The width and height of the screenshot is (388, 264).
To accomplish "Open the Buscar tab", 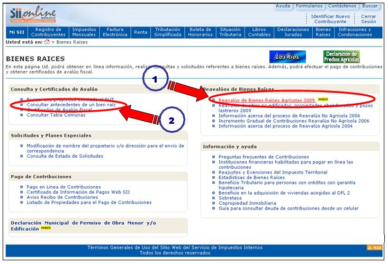I will [x=369, y=6].
